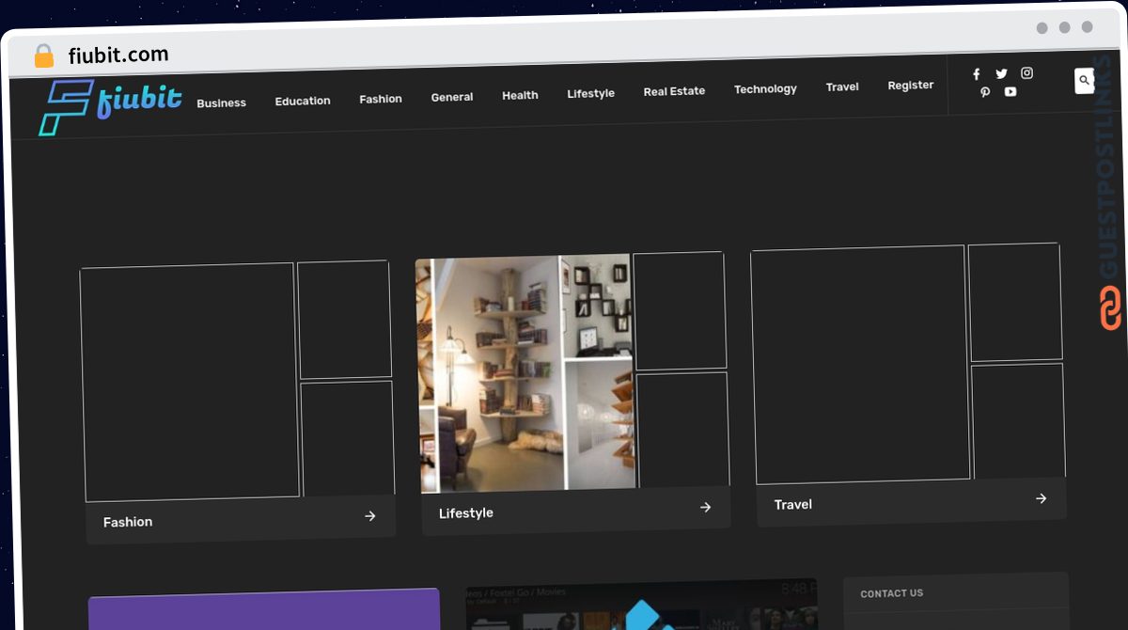The width and height of the screenshot is (1128, 630).
Task: Go to the Register page
Action: [x=911, y=85]
